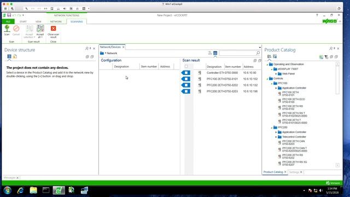The height and width of the screenshot is (197, 350).
Task: Click the topology view icon beside the search field
Action: point(210,53)
